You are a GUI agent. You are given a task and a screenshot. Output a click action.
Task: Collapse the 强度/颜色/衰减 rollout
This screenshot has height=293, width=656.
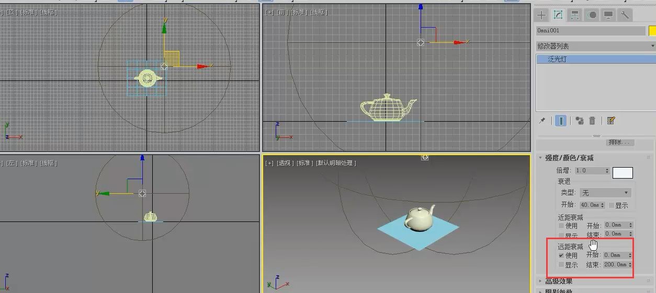569,158
